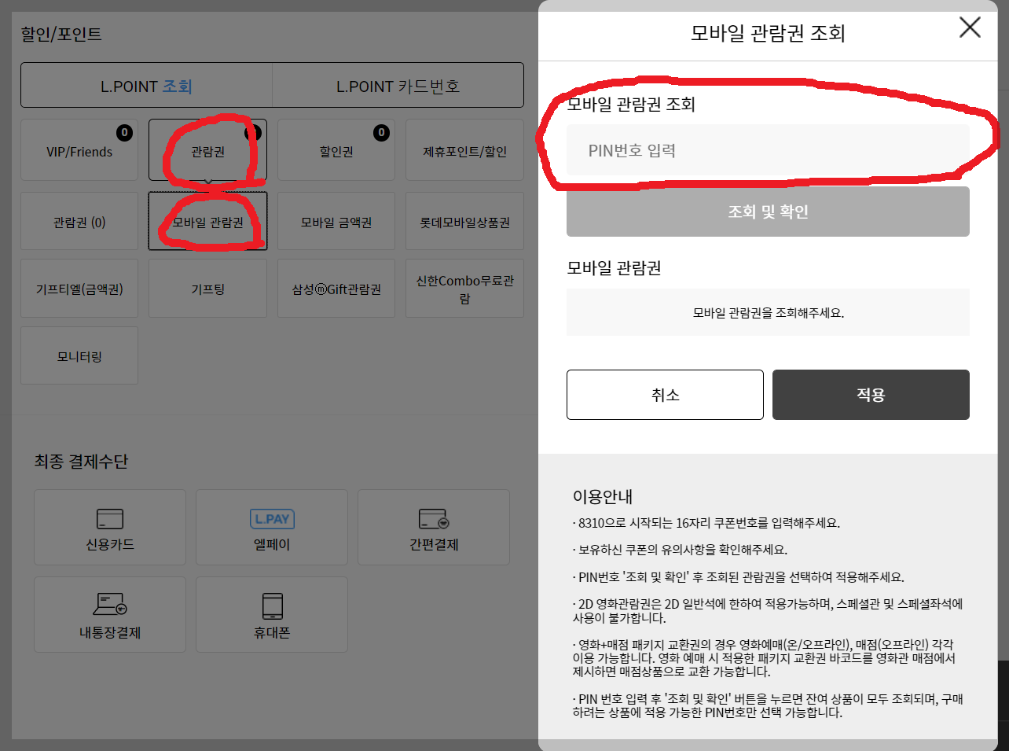Screen dimensions: 1009x751
Task: Click the 적용 button
Action: tap(871, 395)
